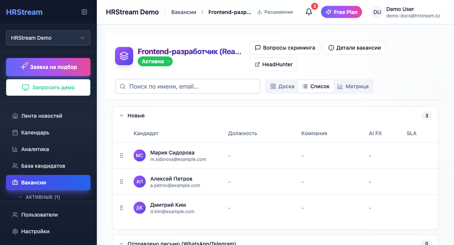Open the HeadHunter integration button
The width and height of the screenshot is (454, 245).
274,64
